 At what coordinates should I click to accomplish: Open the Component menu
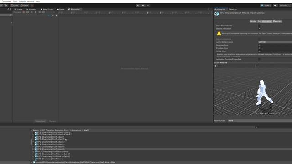(6, 1)
